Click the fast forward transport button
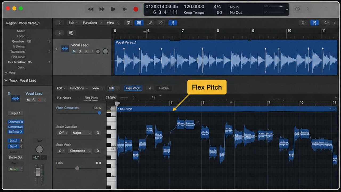This screenshot has width=341, height=192. tap(102, 9)
